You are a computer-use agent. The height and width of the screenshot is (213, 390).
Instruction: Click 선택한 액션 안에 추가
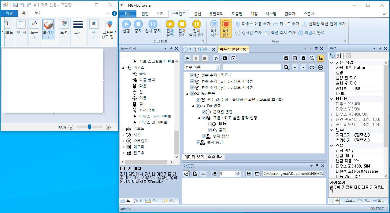[324, 23]
